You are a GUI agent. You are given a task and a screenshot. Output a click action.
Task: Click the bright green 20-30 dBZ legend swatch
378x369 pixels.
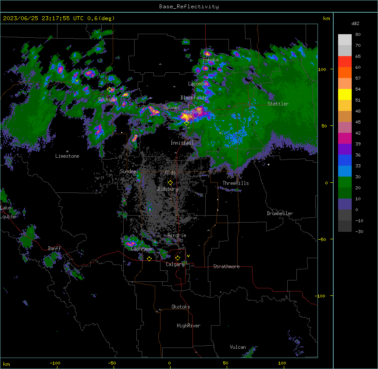pos(345,182)
